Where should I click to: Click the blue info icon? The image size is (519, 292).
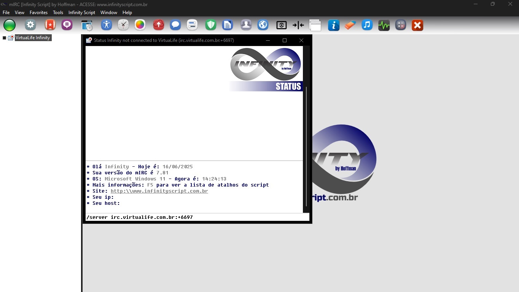333,26
